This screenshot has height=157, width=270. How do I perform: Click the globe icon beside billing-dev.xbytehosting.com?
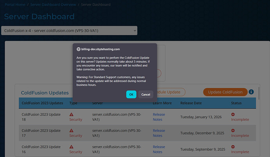click(x=78, y=49)
